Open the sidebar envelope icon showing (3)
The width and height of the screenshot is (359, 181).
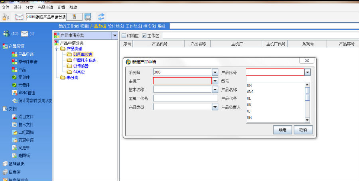[x=24, y=33]
